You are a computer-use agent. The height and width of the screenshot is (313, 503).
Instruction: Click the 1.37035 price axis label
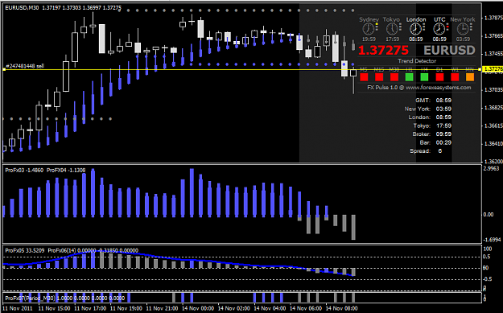[x=493, y=90]
